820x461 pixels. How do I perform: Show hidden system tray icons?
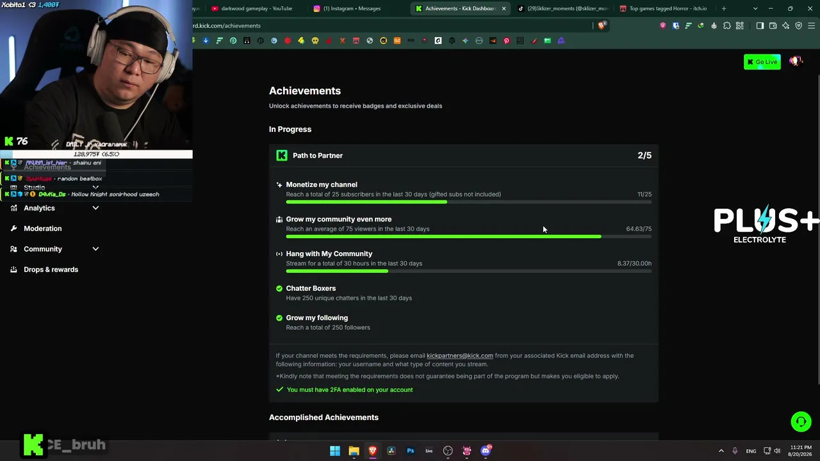721,451
